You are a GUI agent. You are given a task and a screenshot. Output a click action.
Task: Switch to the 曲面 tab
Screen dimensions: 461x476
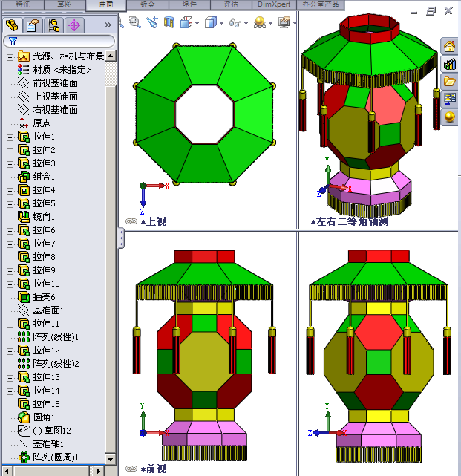tap(106, 4)
